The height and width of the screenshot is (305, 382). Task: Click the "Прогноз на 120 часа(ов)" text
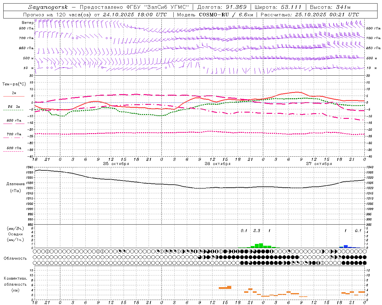point(58,14)
